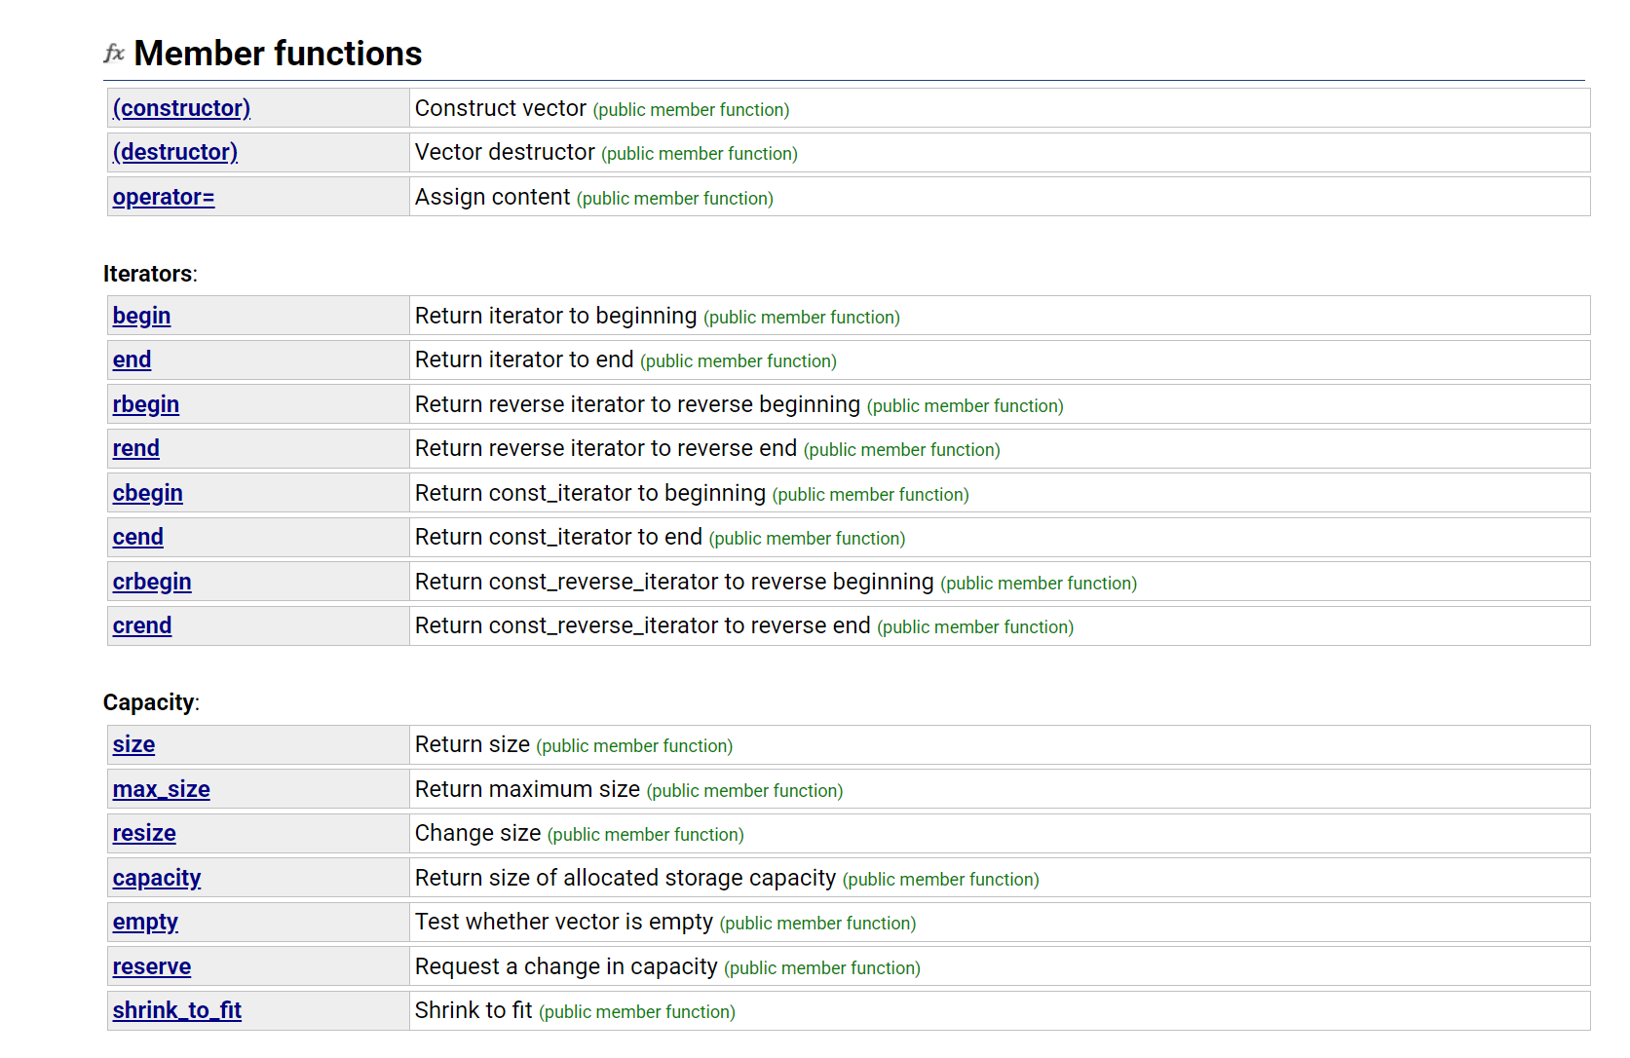Click the fx icon beside Member functions
Viewport: 1630px width, 1058px height.
pyautogui.click(x=114, y=54)
